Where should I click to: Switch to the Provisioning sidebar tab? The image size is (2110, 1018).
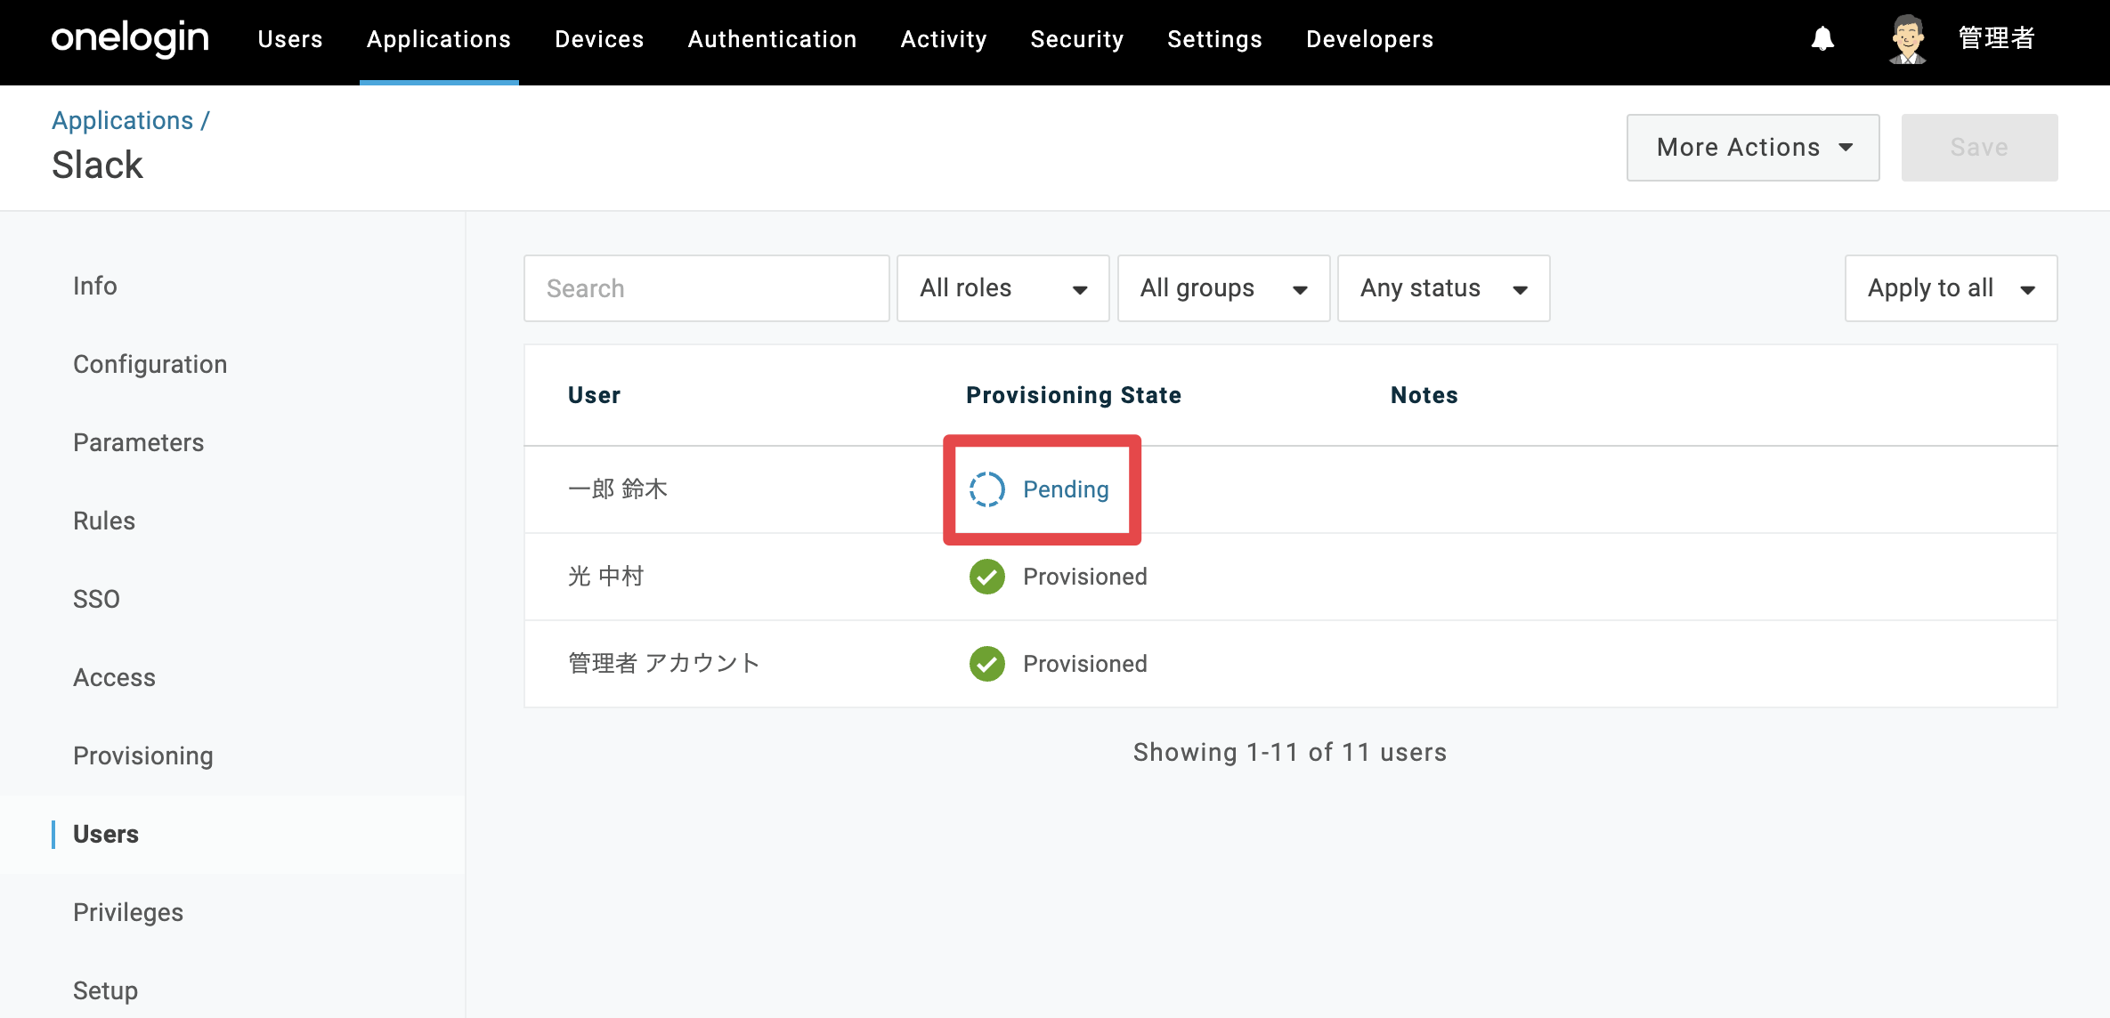(x=143, y=755)
